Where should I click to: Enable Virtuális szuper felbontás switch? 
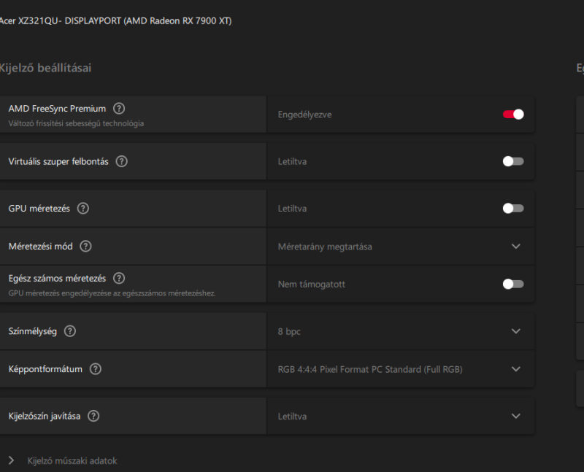(513, 161)
